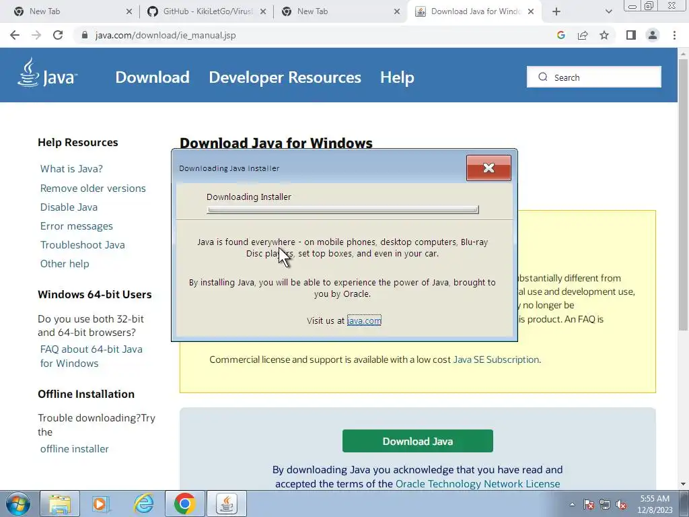Share this page using the share icon
Screen dimensions: 689x517
click(x=583, y=35)
